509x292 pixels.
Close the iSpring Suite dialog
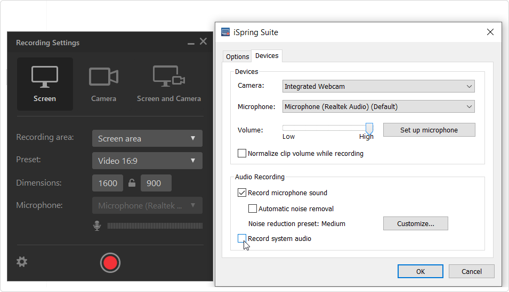point(490,32)
